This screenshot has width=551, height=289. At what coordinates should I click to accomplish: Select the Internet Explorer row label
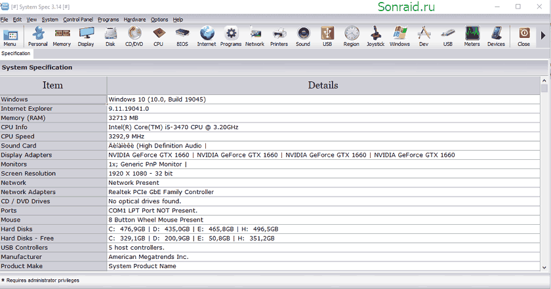(x=27, y=109)
